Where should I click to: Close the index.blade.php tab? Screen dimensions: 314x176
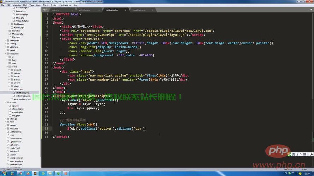click(153, 10)
